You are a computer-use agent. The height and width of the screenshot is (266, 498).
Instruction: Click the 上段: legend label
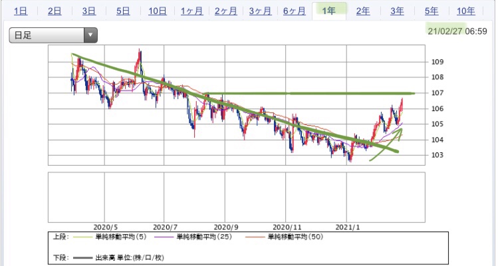[x=61, y=237]
